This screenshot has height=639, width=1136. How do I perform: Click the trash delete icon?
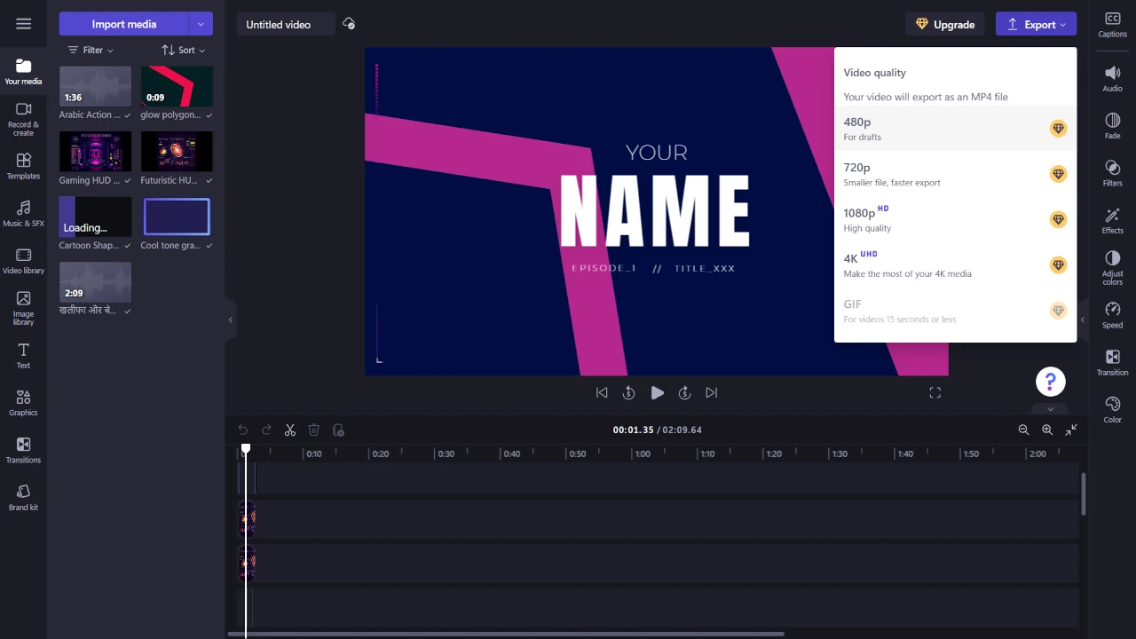pos(313,430)
